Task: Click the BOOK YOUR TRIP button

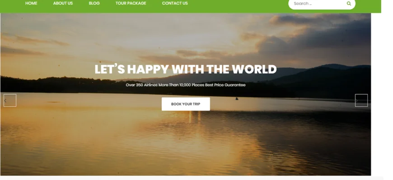Action: pyautogui.click(x=186, y=104)
